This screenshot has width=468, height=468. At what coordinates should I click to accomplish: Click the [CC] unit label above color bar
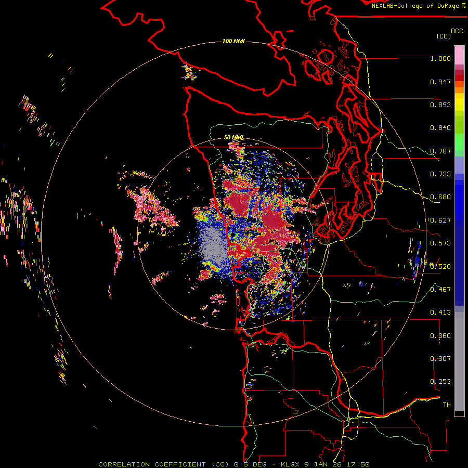point(444,36)
